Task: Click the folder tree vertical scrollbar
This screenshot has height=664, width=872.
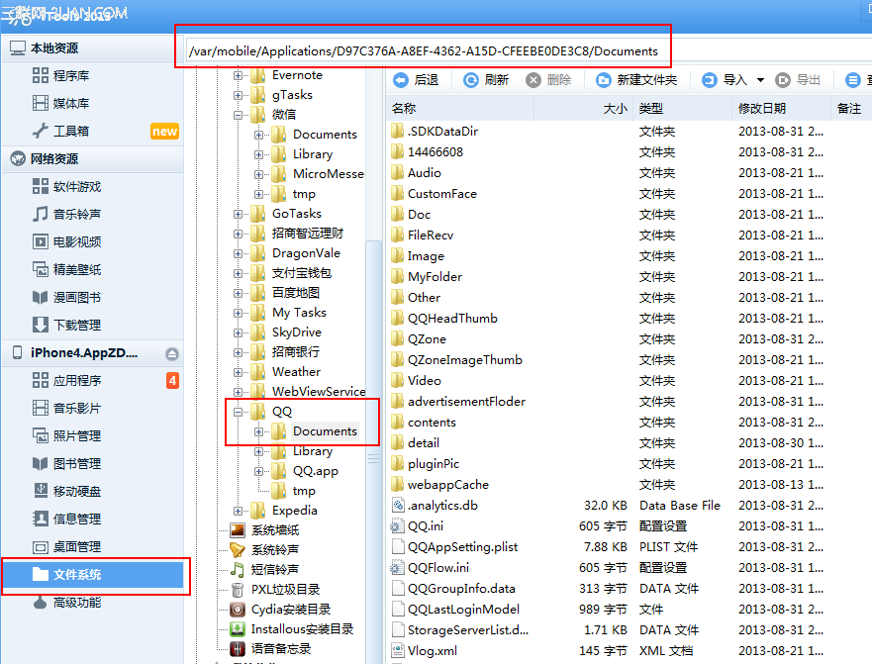Action: (x=374, y=451)
